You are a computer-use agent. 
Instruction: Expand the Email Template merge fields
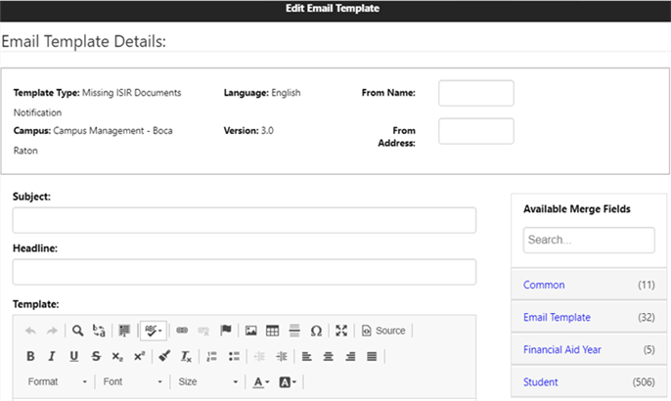[589, 317]
